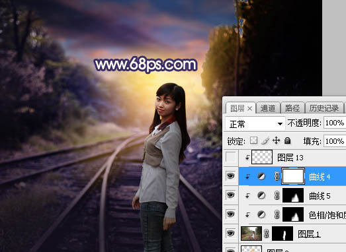Toggle lock image pixels brush icon
This screenshot has height=252, width=346.
pyautogui.click(x=265, y=141)
